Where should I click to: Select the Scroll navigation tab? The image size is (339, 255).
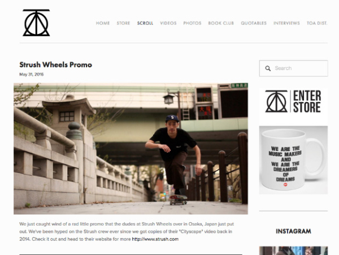pos(145,23)
